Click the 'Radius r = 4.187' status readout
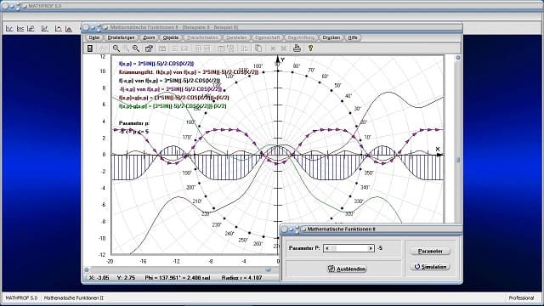This screenshot has width=544, height=306. point(241,278)
